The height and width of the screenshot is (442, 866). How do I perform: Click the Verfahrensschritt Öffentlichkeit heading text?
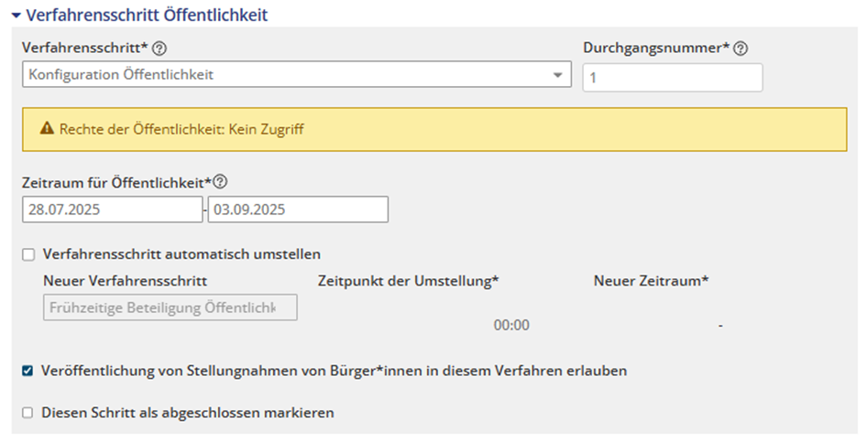(147, 16)
